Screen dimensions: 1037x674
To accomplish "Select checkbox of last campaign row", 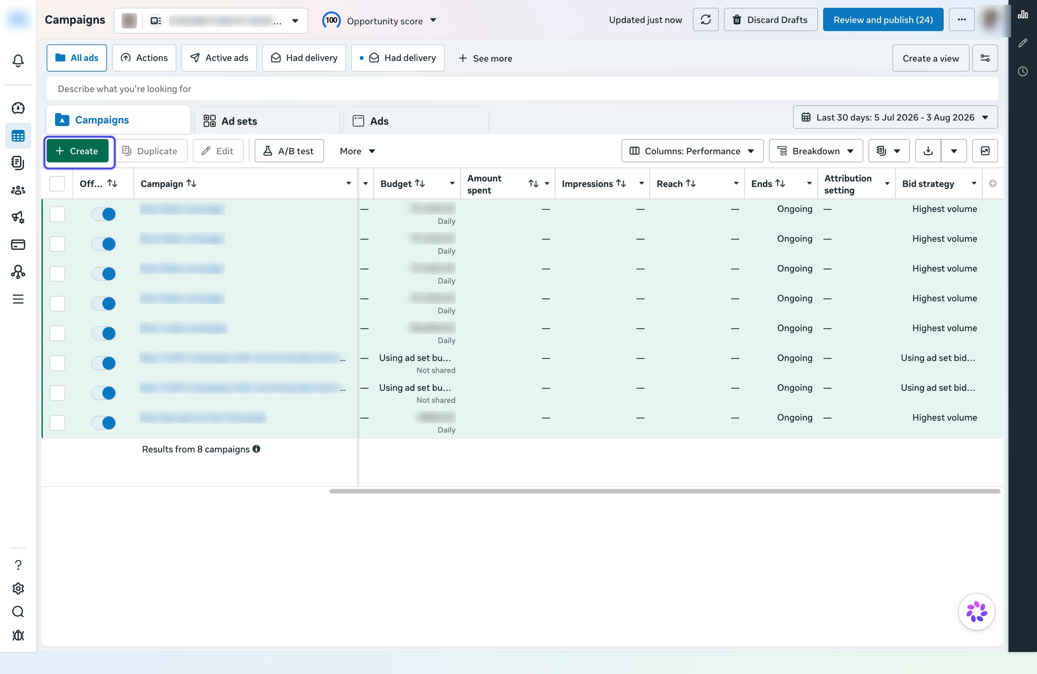I will point(57,423).
